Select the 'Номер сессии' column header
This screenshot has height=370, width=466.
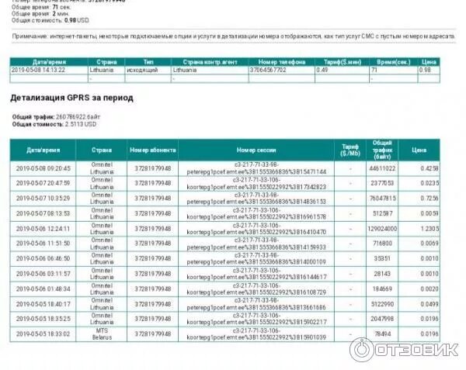pos(256,150)
